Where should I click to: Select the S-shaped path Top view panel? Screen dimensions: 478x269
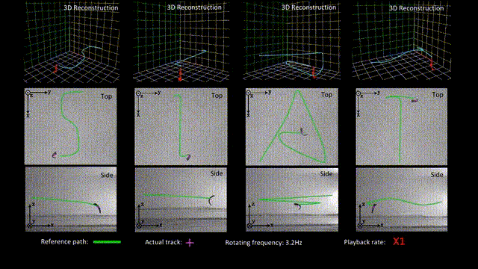pyautogui.click(x=70, y=126)
